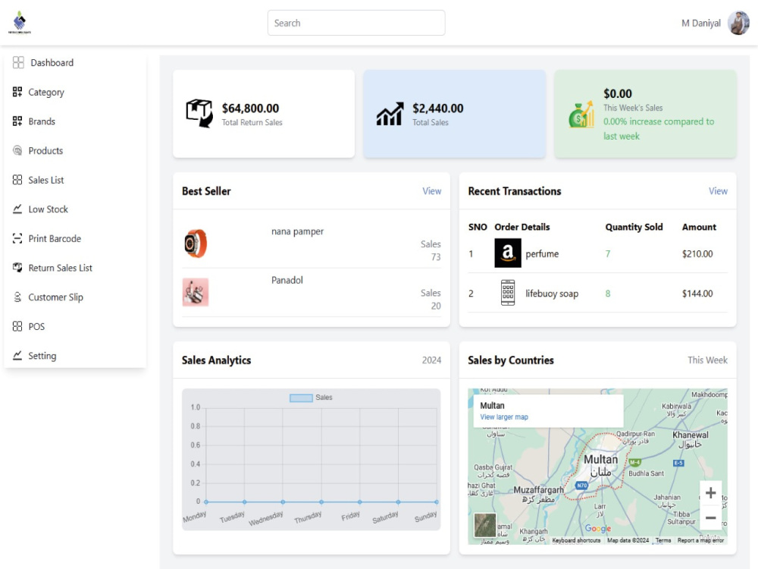Click the $210.00 amount cell
The height and width of the screenshot is (569, 758).
coord(697,254)
